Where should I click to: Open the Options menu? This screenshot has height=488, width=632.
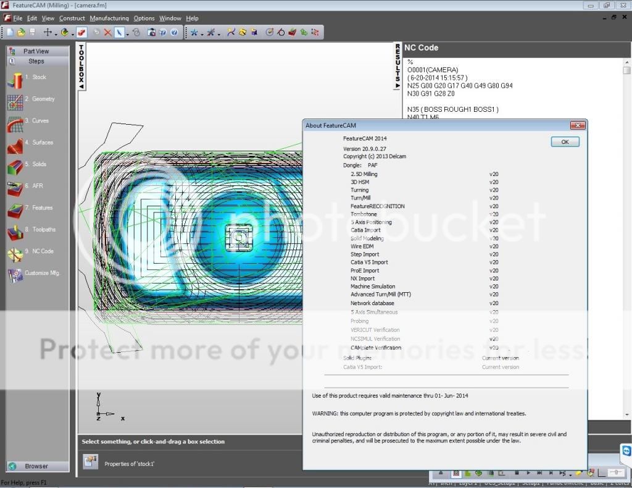144,18
